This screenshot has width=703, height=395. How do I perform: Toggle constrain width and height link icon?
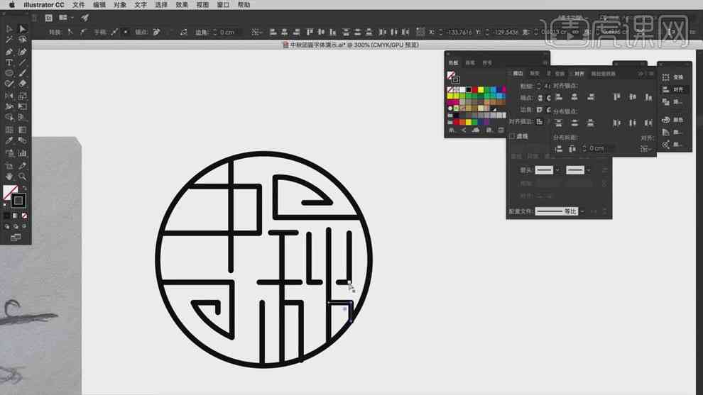tap(576, 32)
